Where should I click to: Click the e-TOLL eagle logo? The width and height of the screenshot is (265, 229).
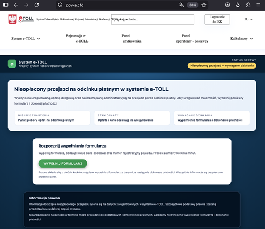coord(12,19)
